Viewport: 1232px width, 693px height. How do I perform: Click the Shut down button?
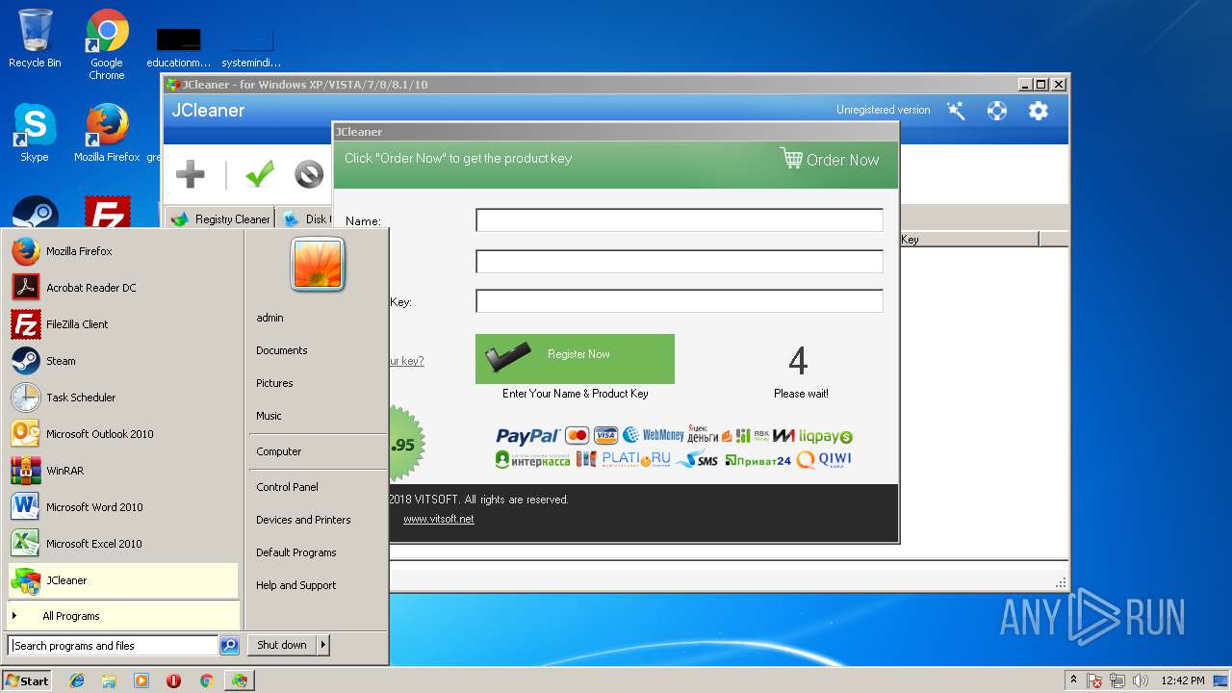[x=282, y=645]
